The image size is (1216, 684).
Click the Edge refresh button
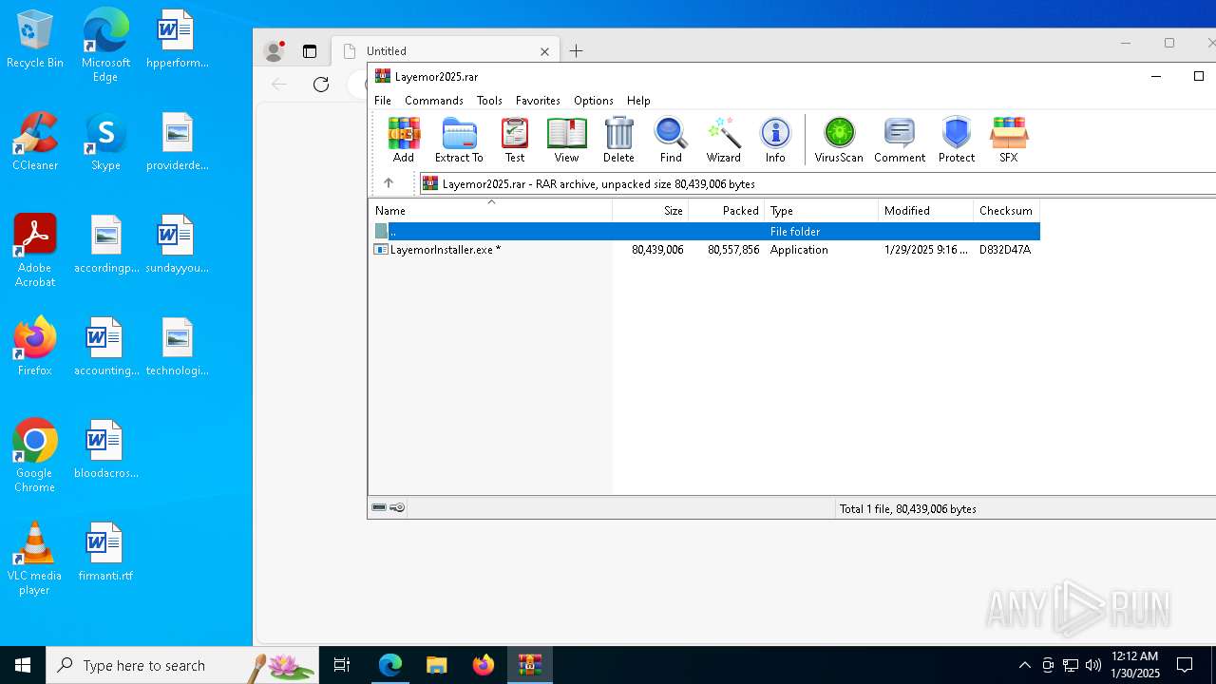[321, 85]
